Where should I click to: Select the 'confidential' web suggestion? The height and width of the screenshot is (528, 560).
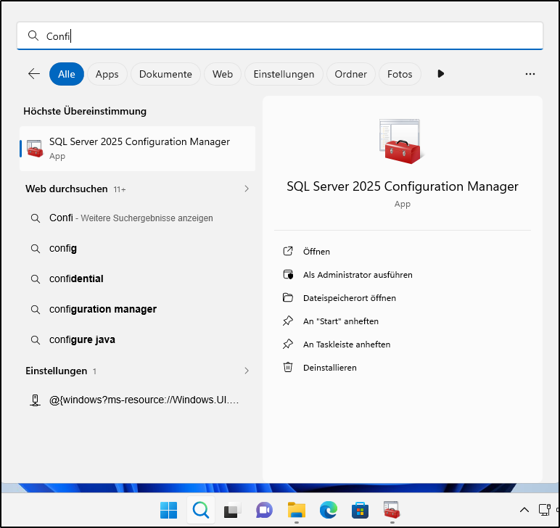138,279
